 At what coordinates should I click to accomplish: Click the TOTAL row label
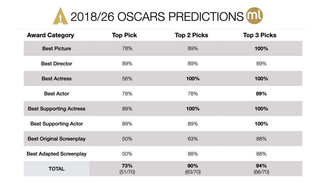pos(57,169)
